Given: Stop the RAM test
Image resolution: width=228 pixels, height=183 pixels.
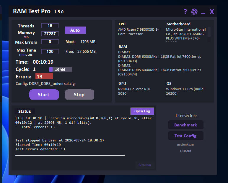Looking at the screenshot, I should click(x=79, y=95).
